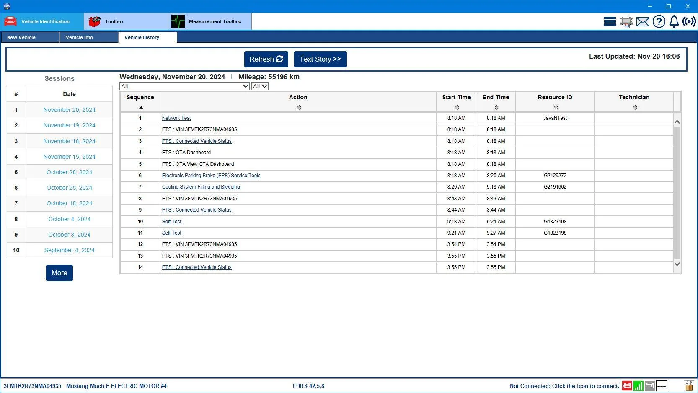
Task: Open the Measurement Toolbox tab
Action: [210, 21]
